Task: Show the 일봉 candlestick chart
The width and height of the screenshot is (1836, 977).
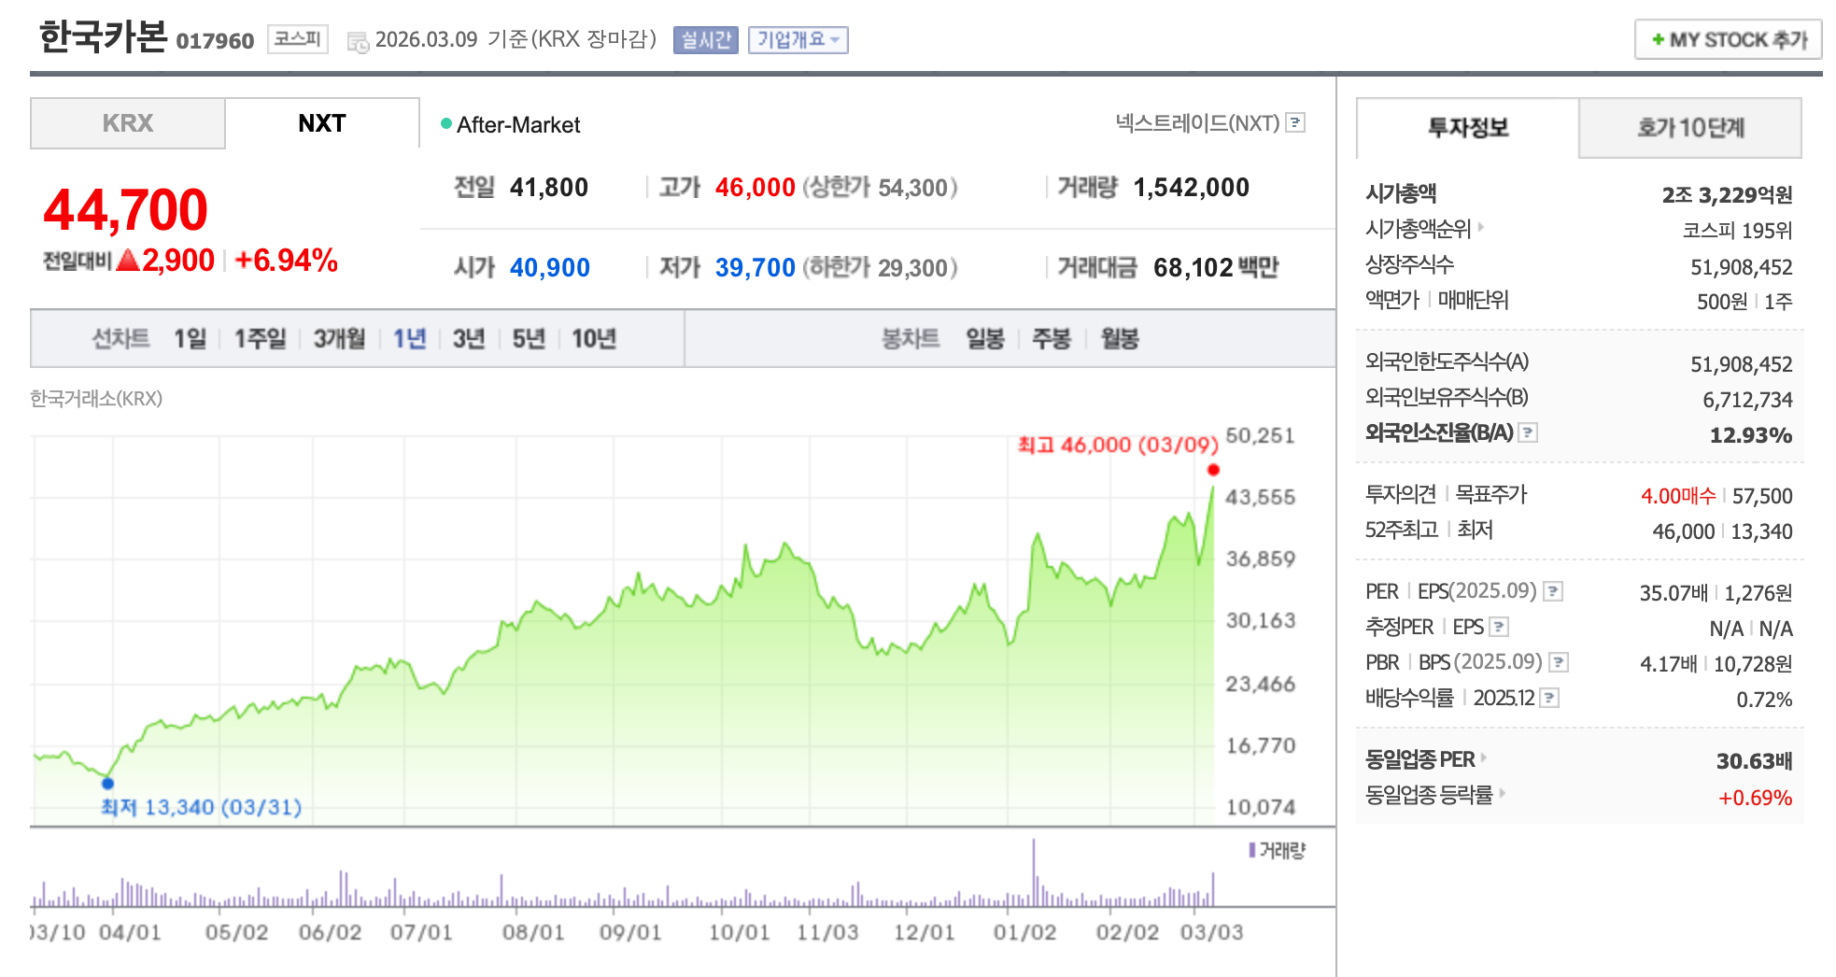Action: [985, 338]
